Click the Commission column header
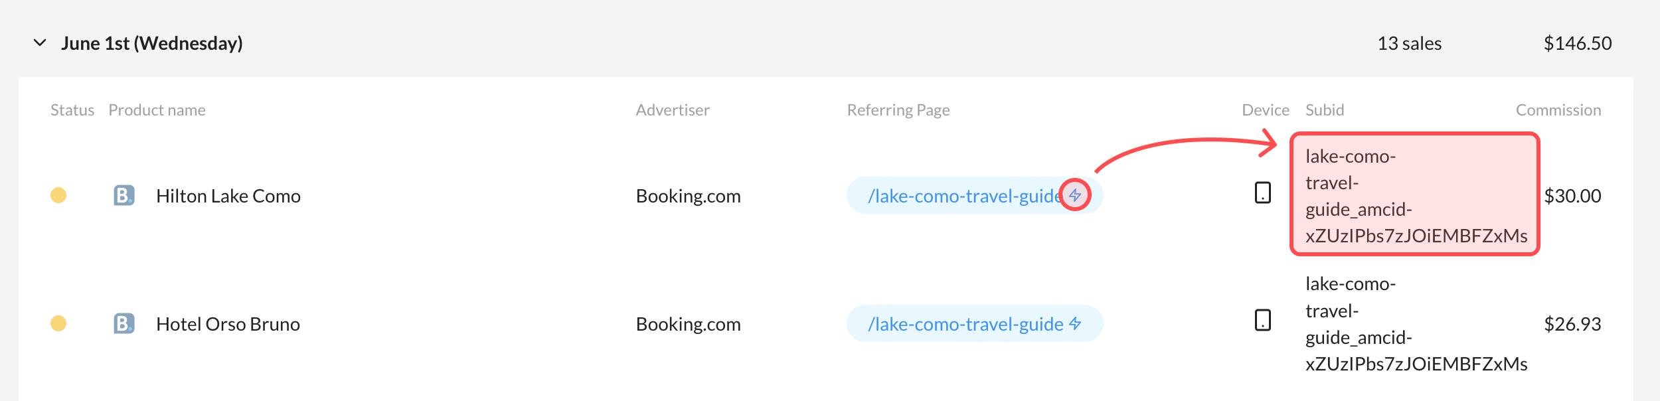 tap(1558, 110)
